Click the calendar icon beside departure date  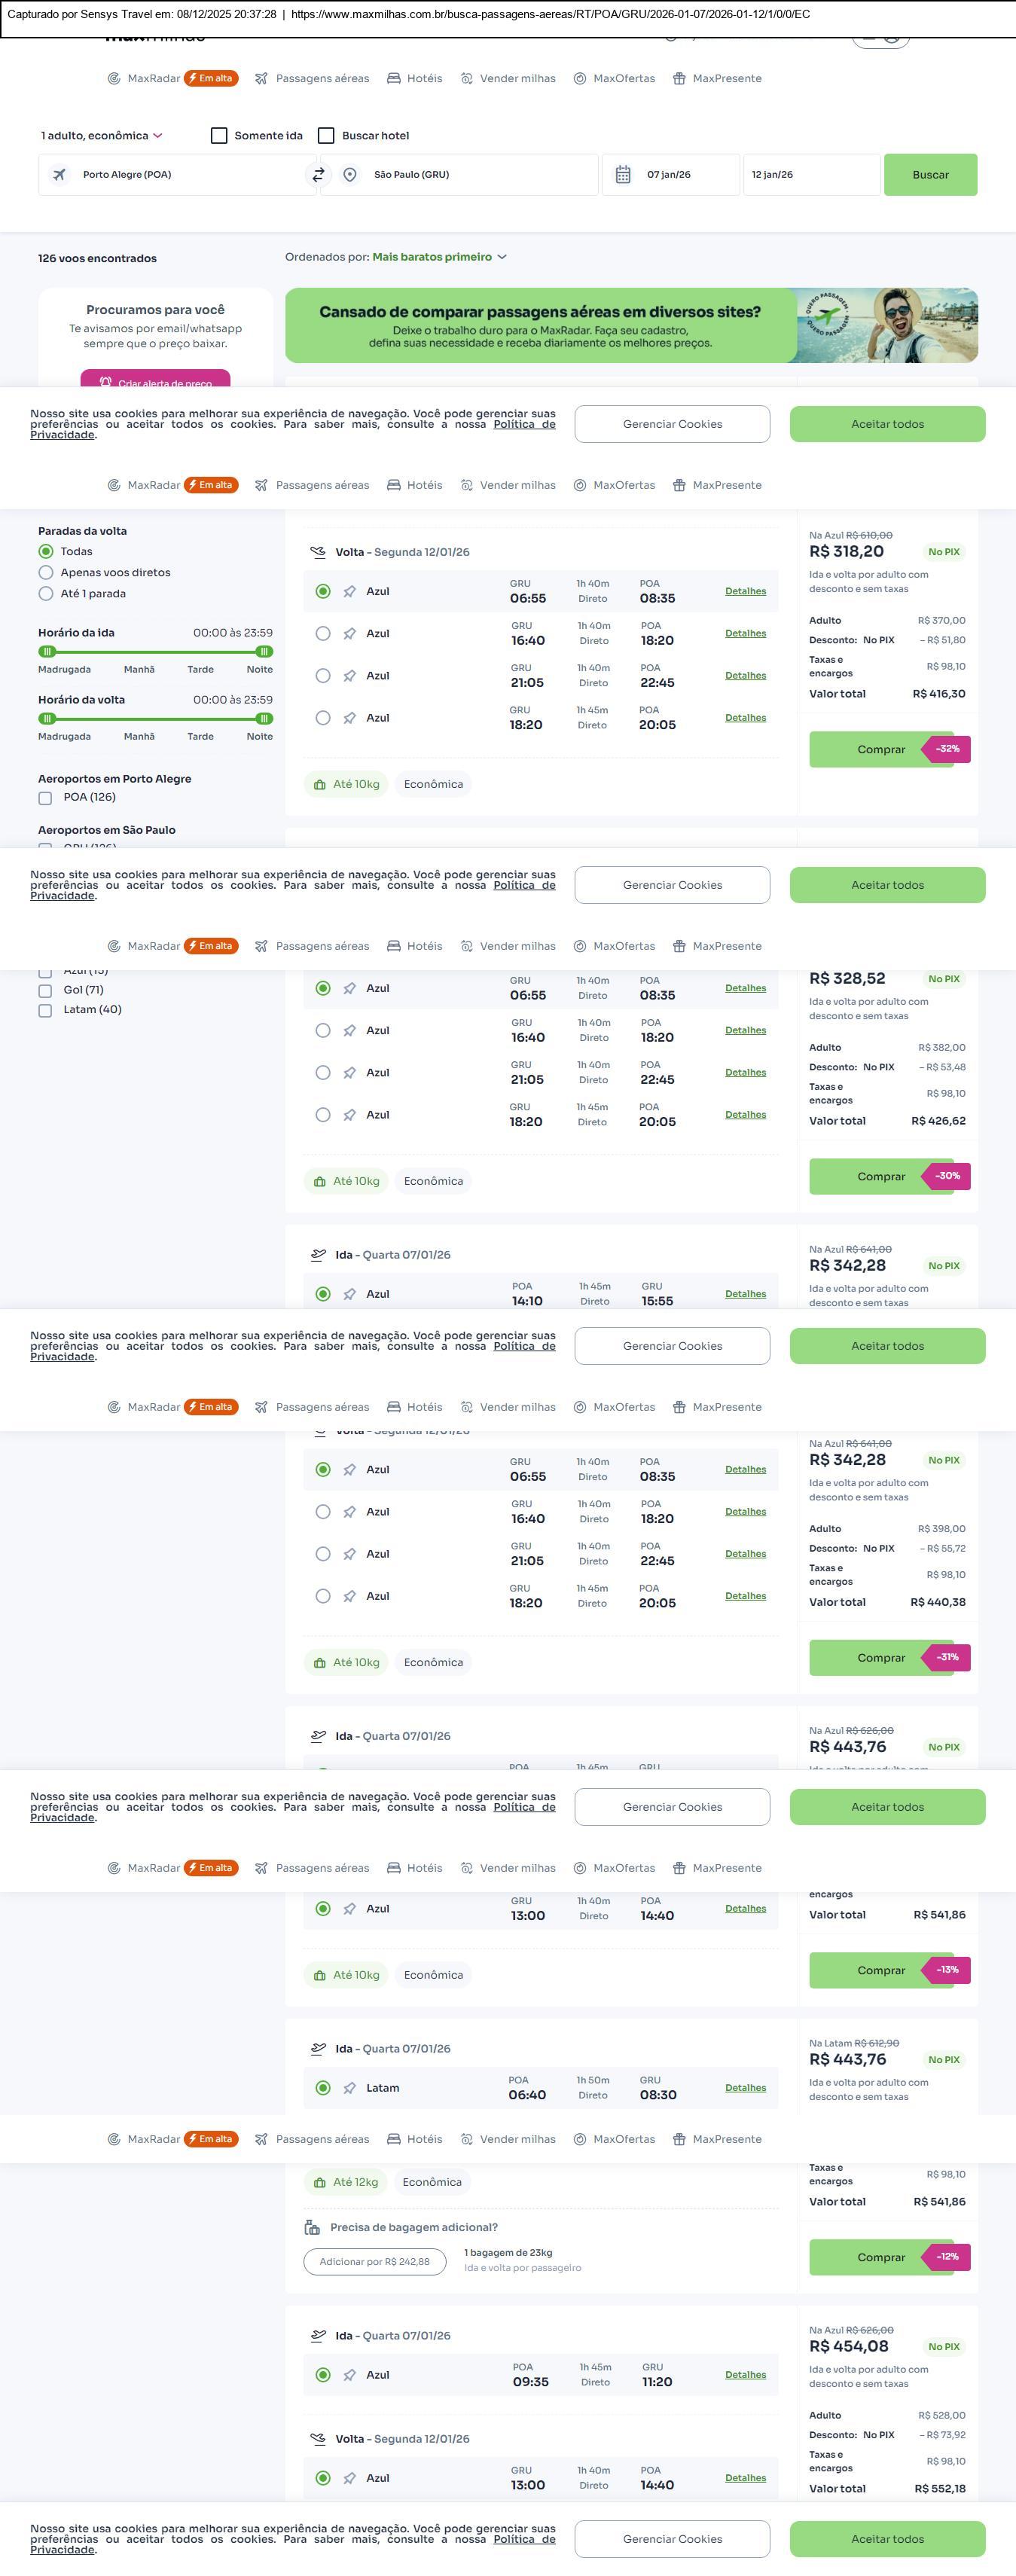point(623,175)
